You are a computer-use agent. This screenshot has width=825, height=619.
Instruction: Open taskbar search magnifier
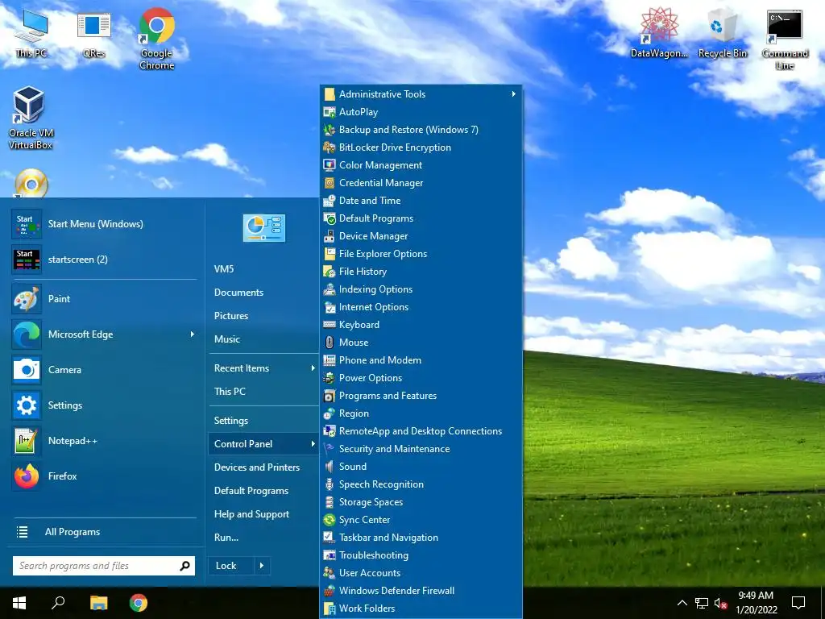58,603
